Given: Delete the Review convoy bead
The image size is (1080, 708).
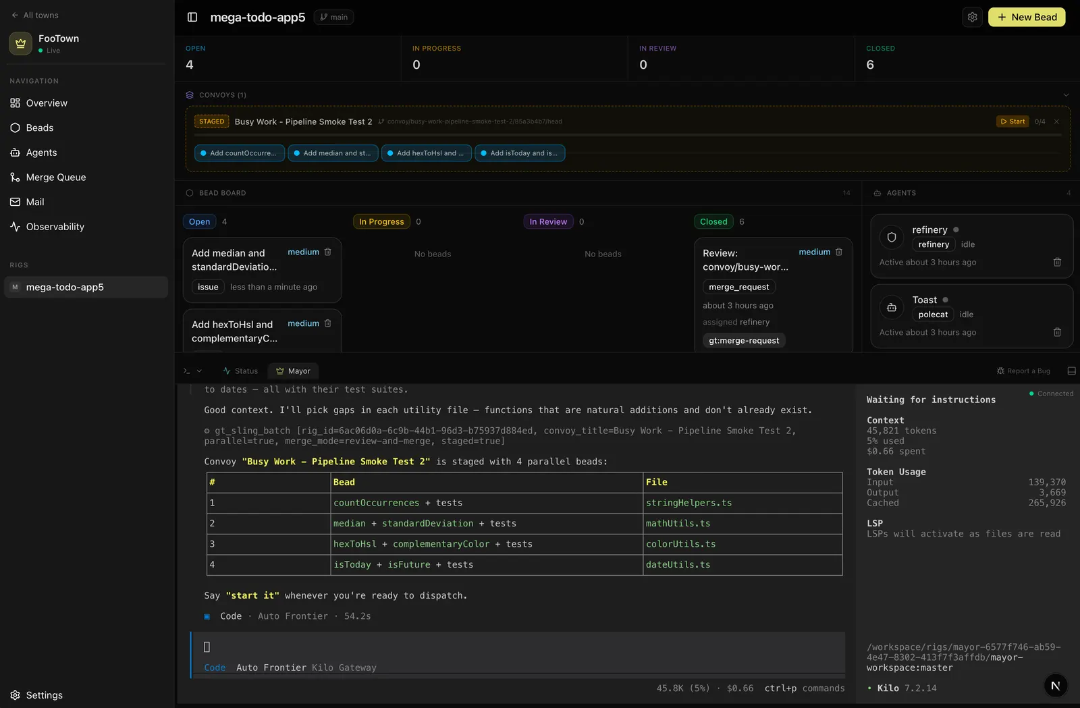Looking at the screenshot, I should click(838, 252).
